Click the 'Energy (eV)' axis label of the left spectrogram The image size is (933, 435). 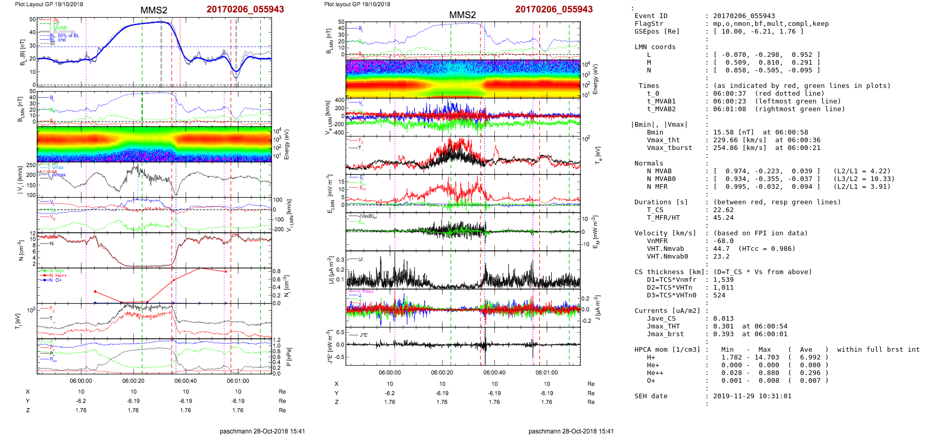coord(287,144)
